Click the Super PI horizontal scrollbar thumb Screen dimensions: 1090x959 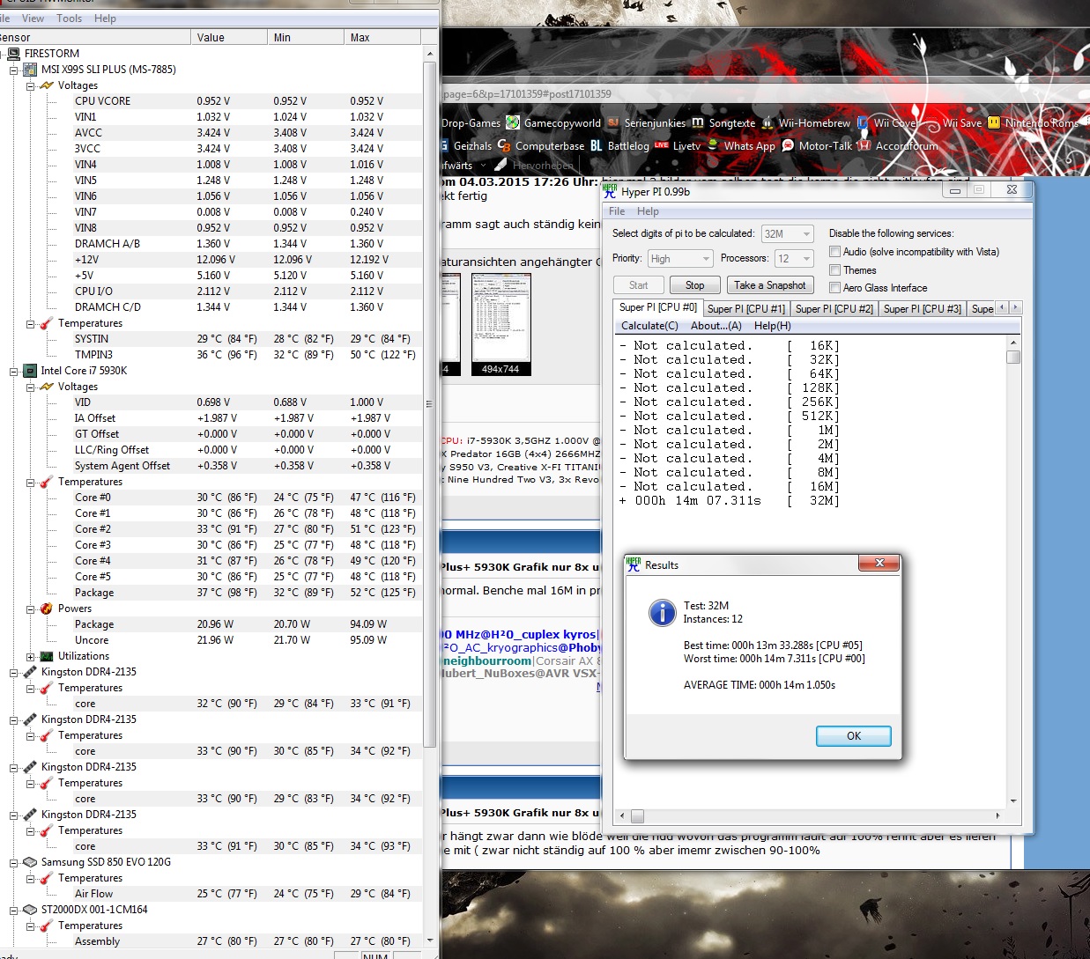[637, 815]
